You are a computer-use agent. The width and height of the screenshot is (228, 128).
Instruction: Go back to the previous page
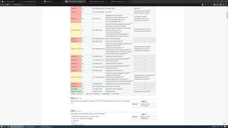(2, 5)
